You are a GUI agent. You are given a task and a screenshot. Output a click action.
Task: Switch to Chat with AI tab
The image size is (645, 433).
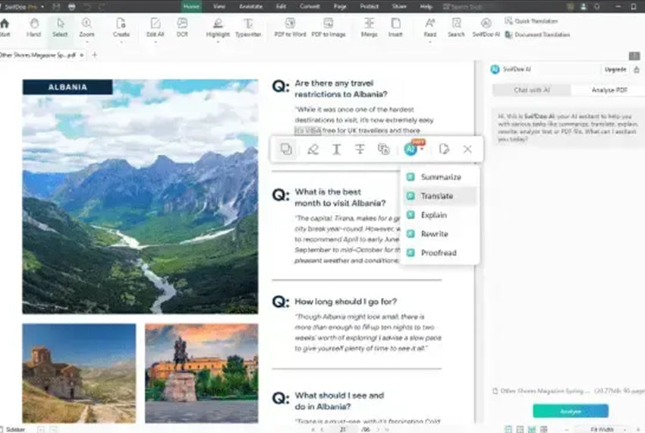point(532,90)
